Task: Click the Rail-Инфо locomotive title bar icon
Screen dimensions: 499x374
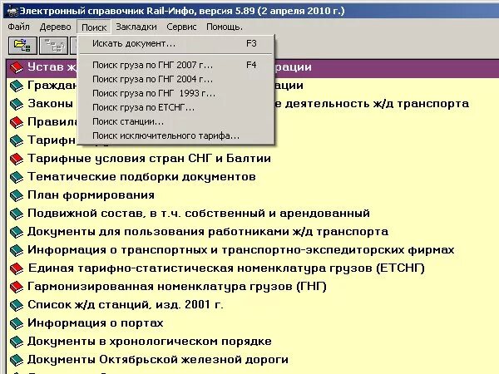Action: tap(12, 12)
